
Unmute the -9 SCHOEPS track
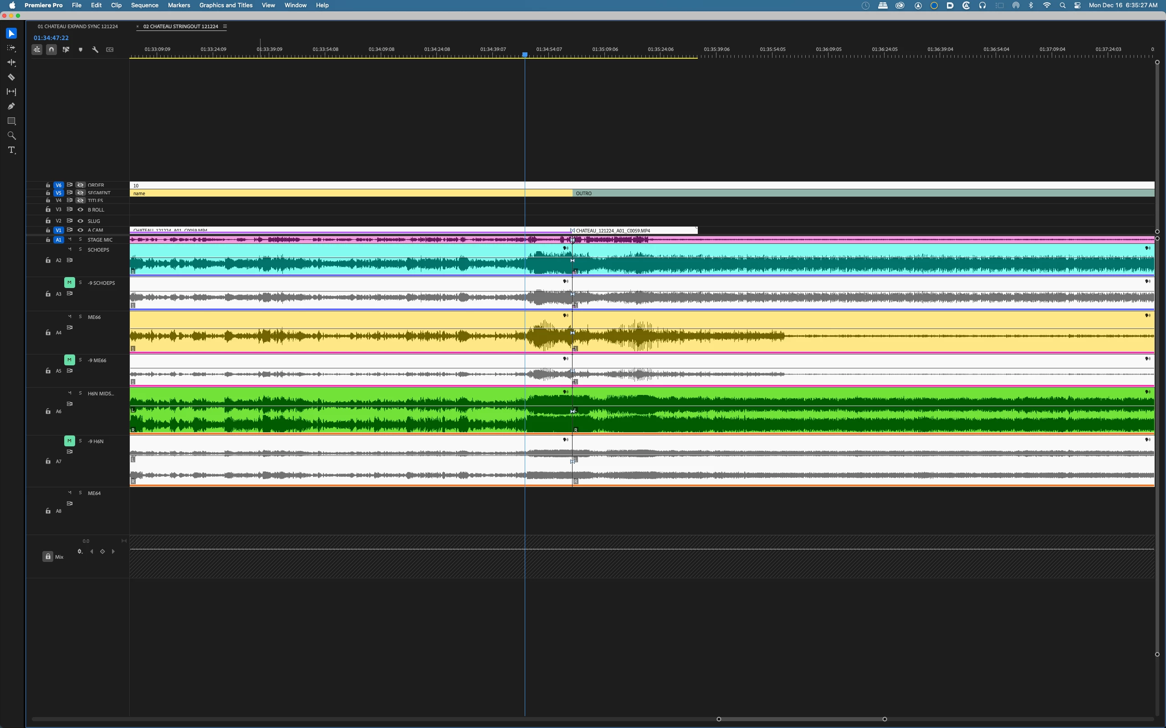[x=69, y=283]
